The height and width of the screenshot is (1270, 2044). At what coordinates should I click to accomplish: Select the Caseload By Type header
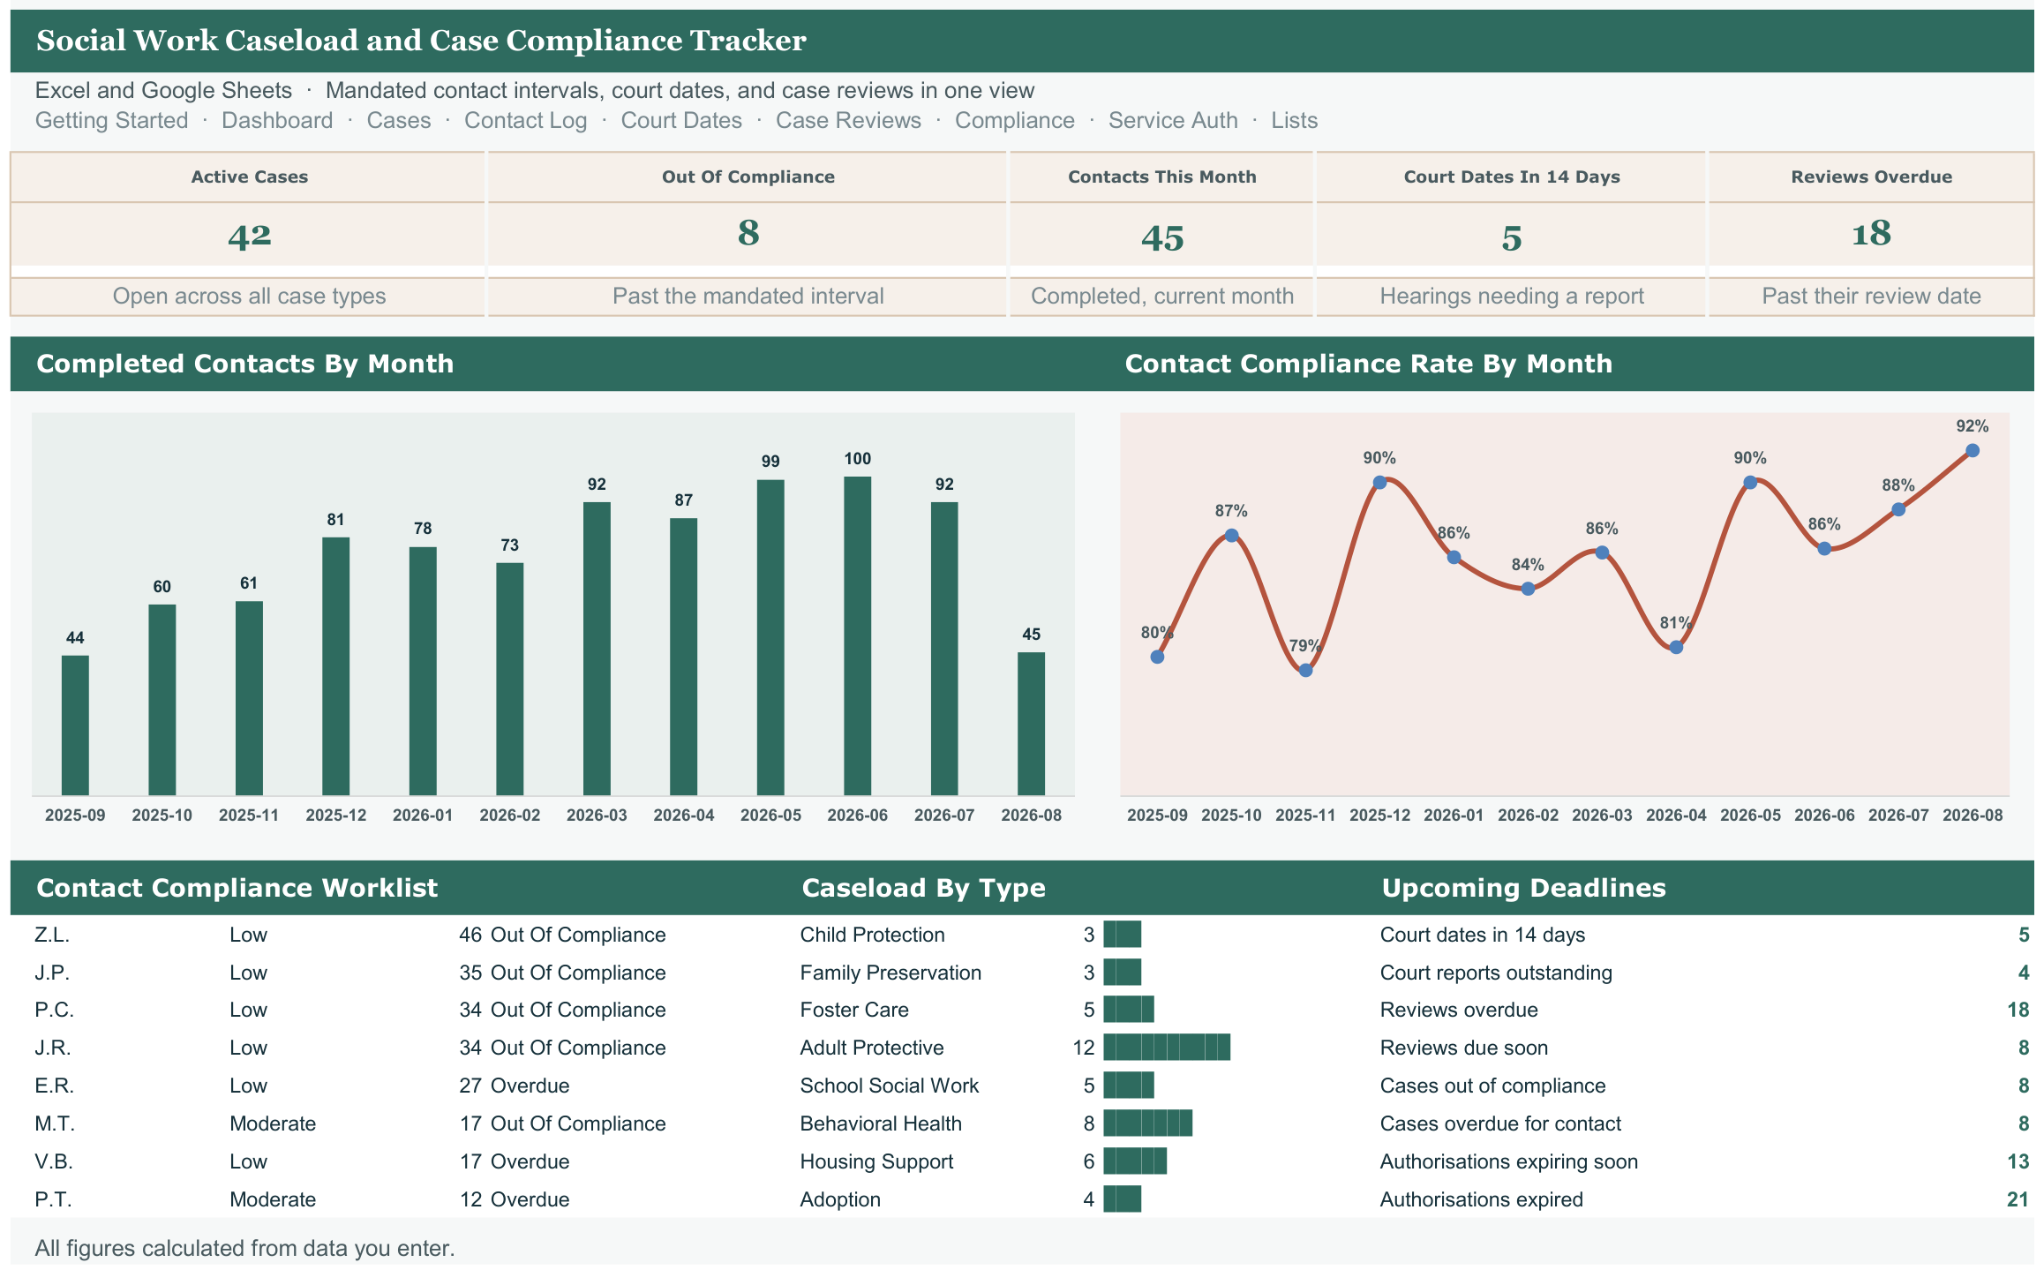924,888
